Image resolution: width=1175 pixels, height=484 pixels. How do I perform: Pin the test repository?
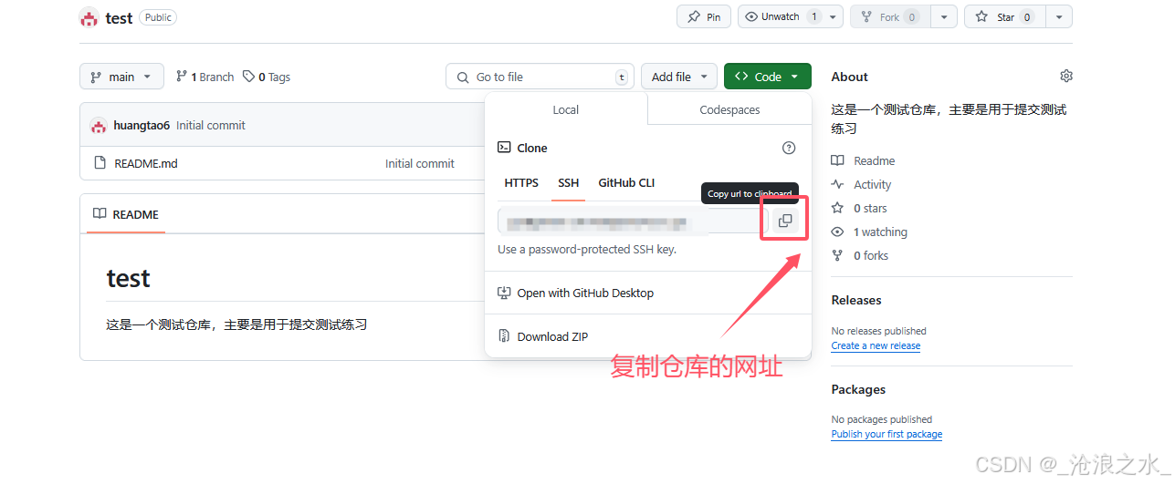(x=704, y=16)
